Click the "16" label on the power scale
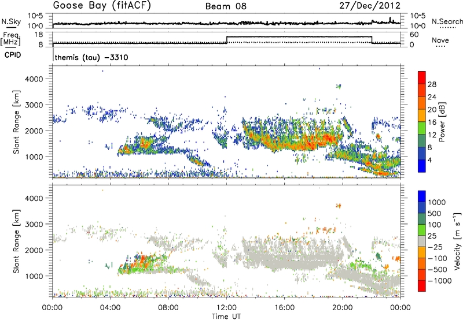The height and width of the screenshot is (320, 463). pos(432,122)
